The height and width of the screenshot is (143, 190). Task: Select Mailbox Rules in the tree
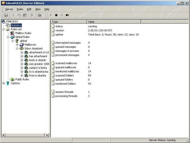(x=23, y=33)
